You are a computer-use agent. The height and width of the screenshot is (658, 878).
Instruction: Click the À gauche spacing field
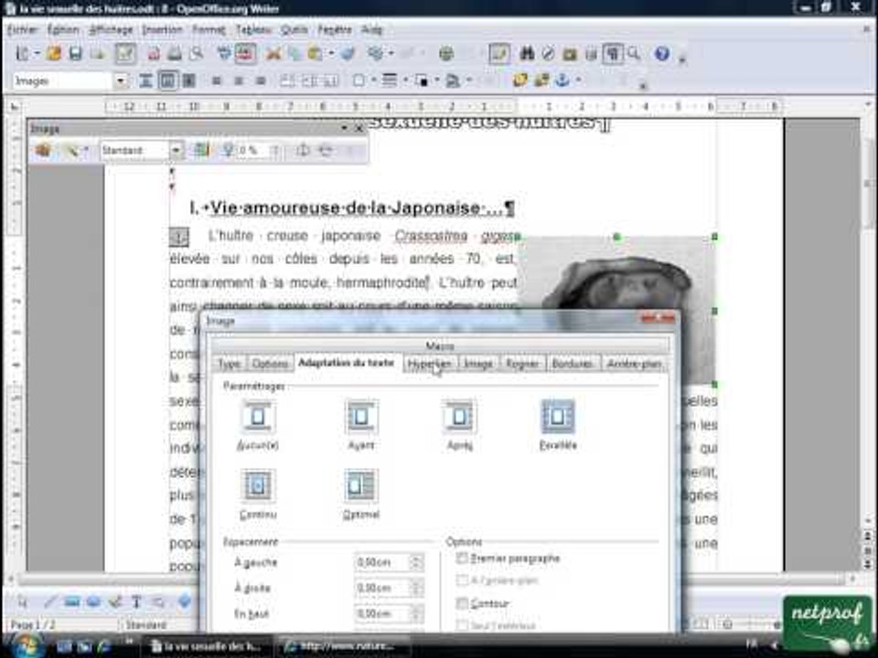[x=389, y=562]
